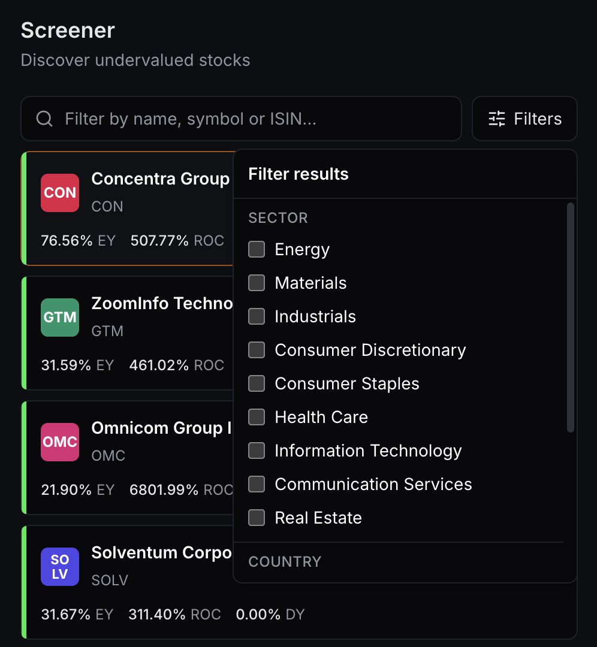This screenshot has height=647, width=597.
Task: Select the Consumer Staples checkbox
Action: click(x=257, y=383)
